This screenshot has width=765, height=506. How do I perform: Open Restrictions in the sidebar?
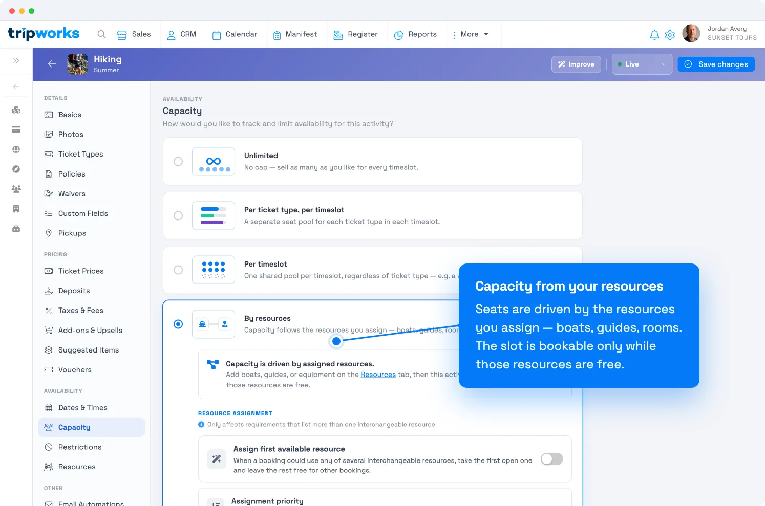pyautogui.click(x=91, y=447)
